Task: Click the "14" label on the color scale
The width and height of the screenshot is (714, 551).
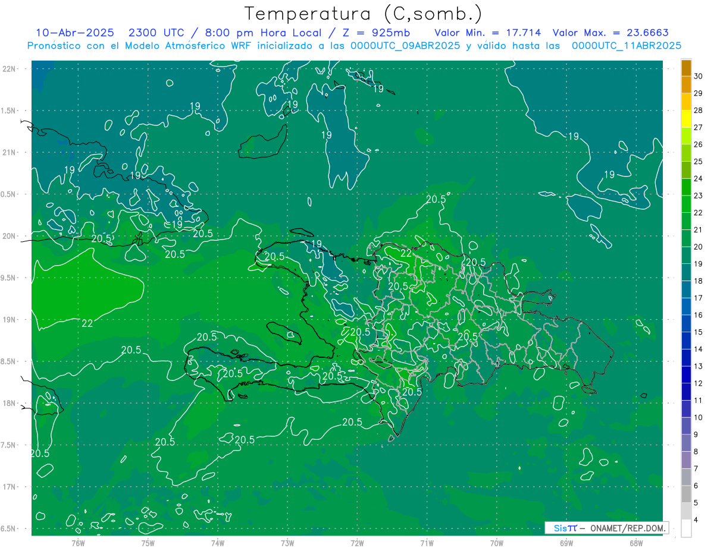Action: click(x=699, y=349)
